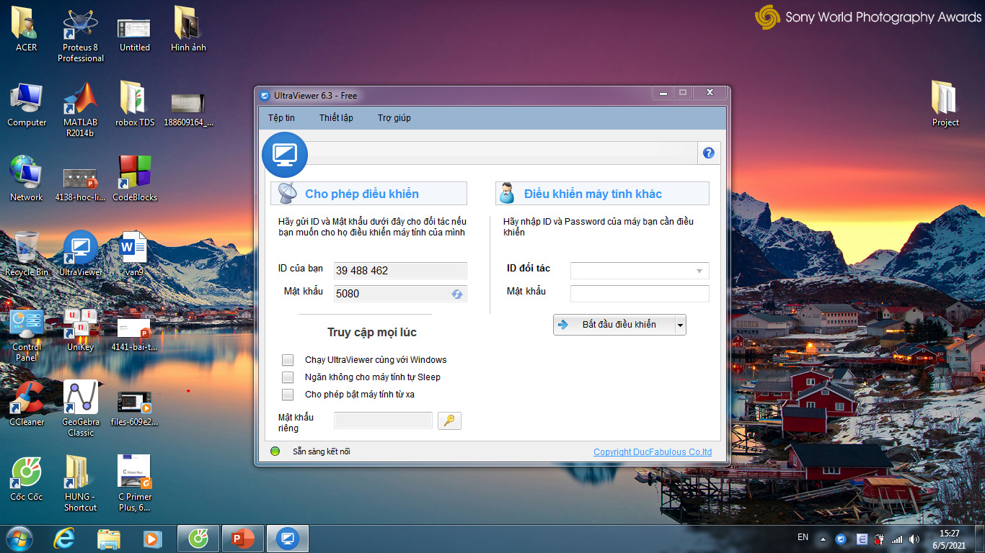This screenshot has height=553, width=985.
Task: Click the network signal icon in tray
Action: click(897, 539)
